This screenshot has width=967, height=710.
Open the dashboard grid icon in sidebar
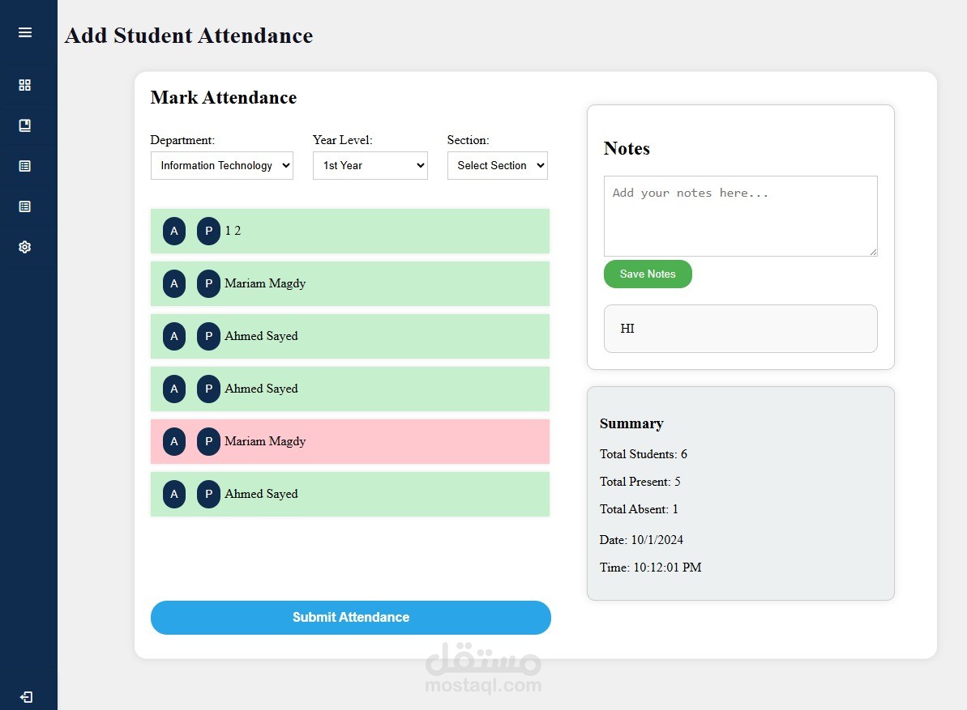click(24, 85)
